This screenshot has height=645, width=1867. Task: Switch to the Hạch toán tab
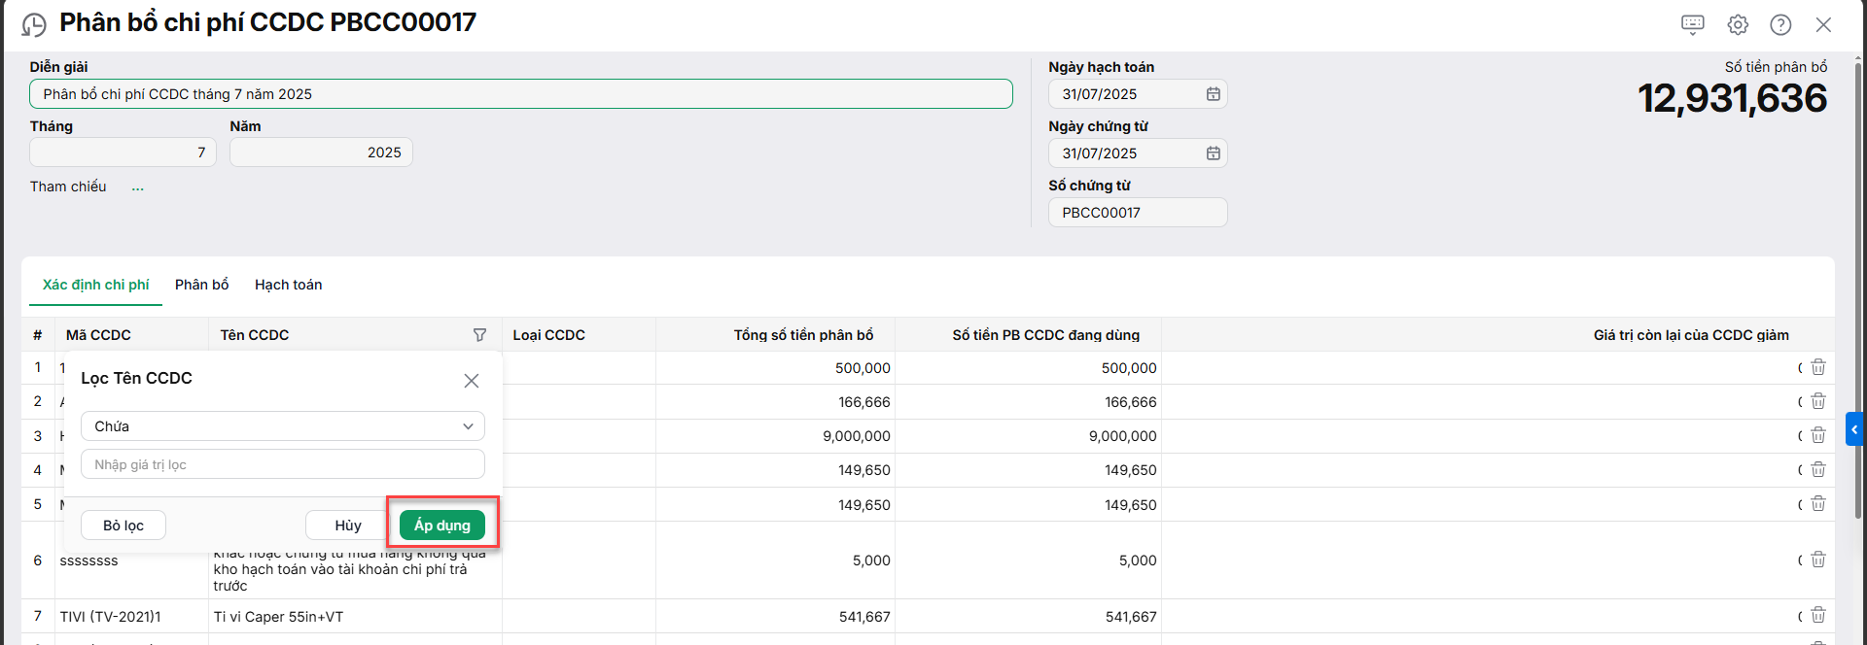click(289, 285)
